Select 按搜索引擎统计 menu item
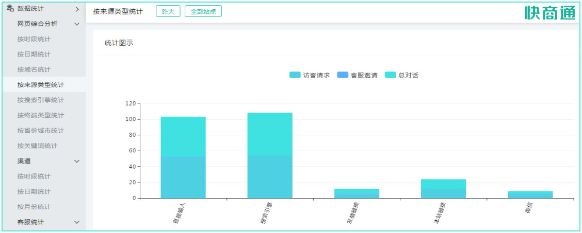582x233 pixels. 41,100
